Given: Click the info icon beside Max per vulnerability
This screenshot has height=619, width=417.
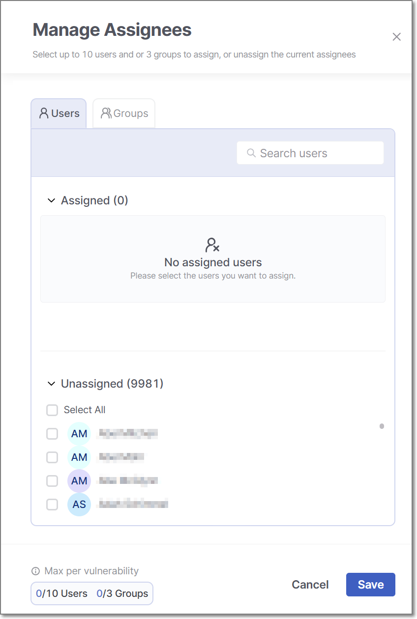Looking at the screenshot, I should [35, 571].
